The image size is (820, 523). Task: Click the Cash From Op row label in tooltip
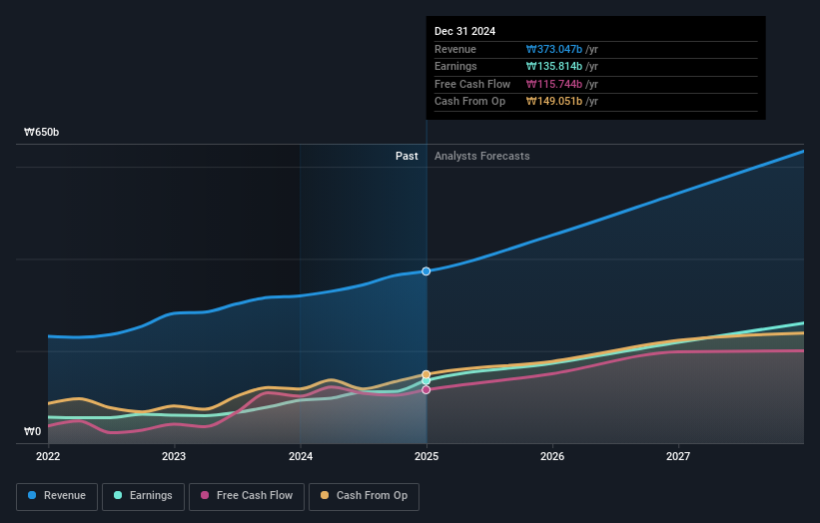(469, 102)
